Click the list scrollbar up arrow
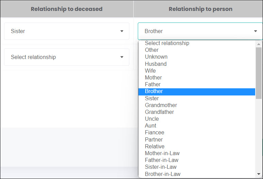 click(x=259, y=44)
